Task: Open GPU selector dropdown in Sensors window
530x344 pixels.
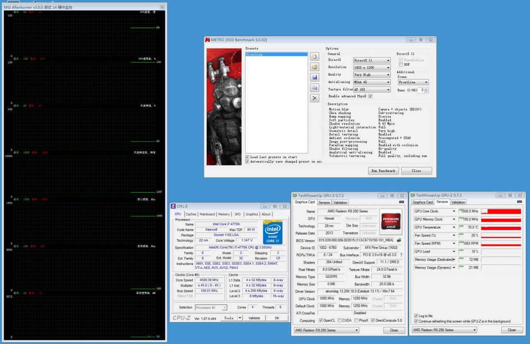Action: (x=444, y=330)
